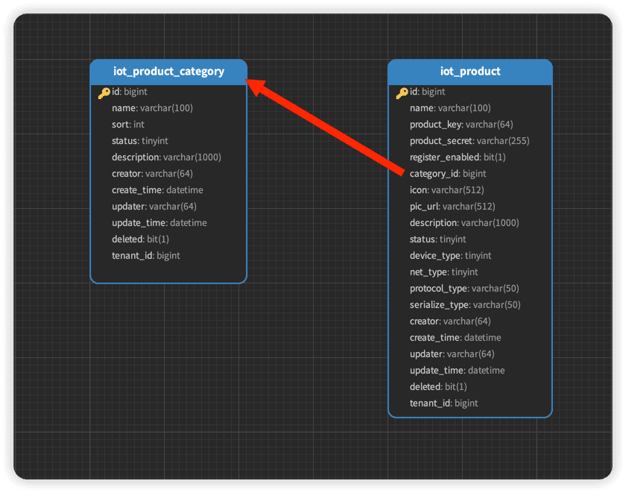Click the red relationship arrow between tables
626x493 pixels.
click(328, 127)
